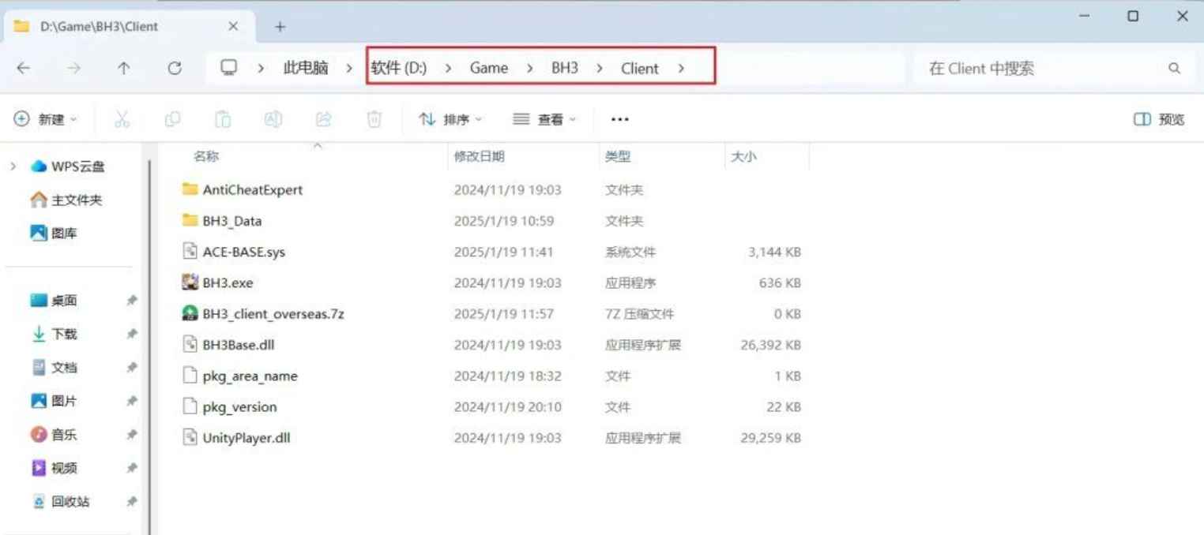Open the 排序 sorting dropdown
1204x535 pixels.
tap(449, 118)
